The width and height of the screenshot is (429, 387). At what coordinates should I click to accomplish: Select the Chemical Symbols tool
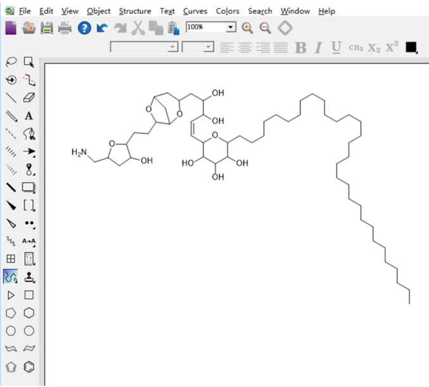click(29, 223)
